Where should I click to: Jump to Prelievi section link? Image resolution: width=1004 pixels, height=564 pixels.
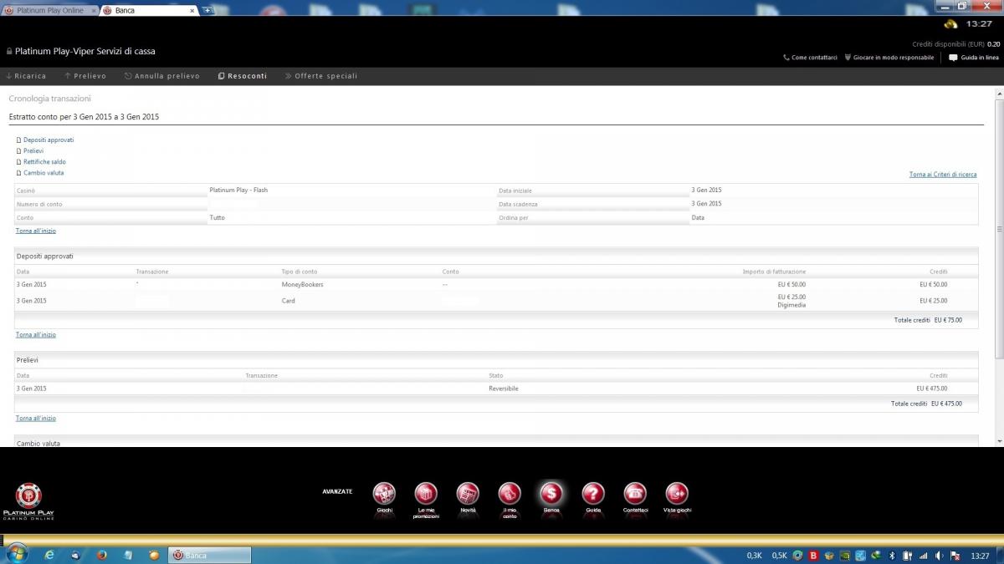click(x=33, y=151)
